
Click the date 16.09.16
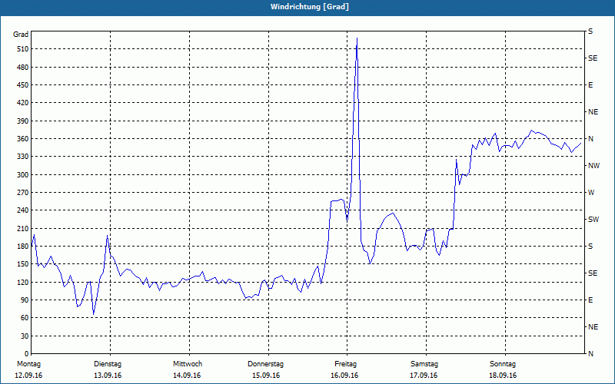click(x=344, y=376)
